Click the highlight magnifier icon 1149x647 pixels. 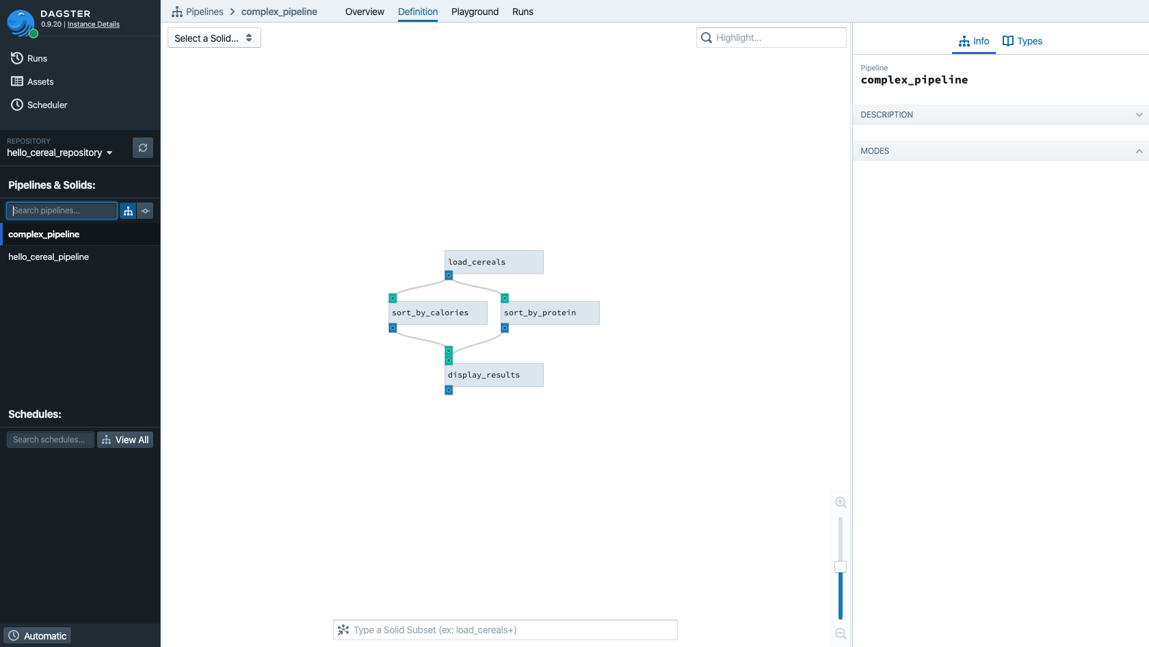click(706, 38)
